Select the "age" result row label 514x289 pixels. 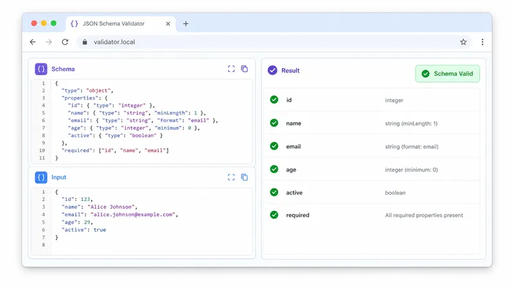coord(291,170)
